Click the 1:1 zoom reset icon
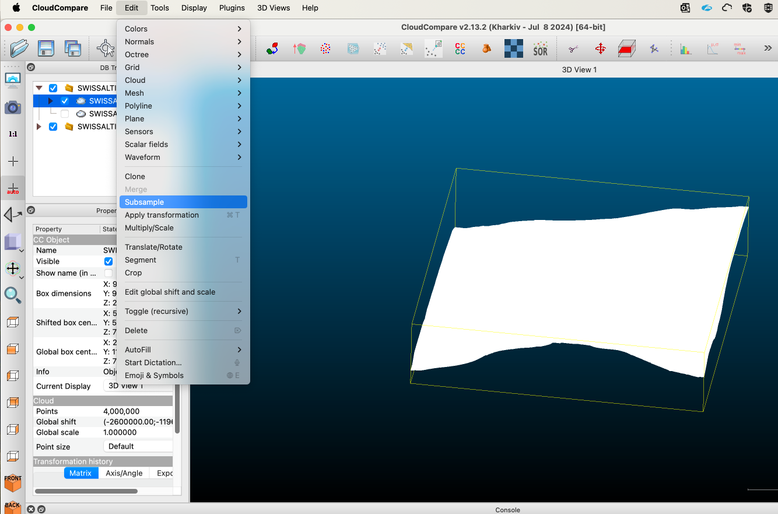 pos(12,134)
